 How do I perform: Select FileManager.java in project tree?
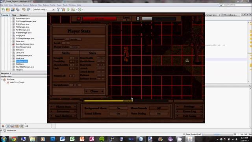coord(22,27)
